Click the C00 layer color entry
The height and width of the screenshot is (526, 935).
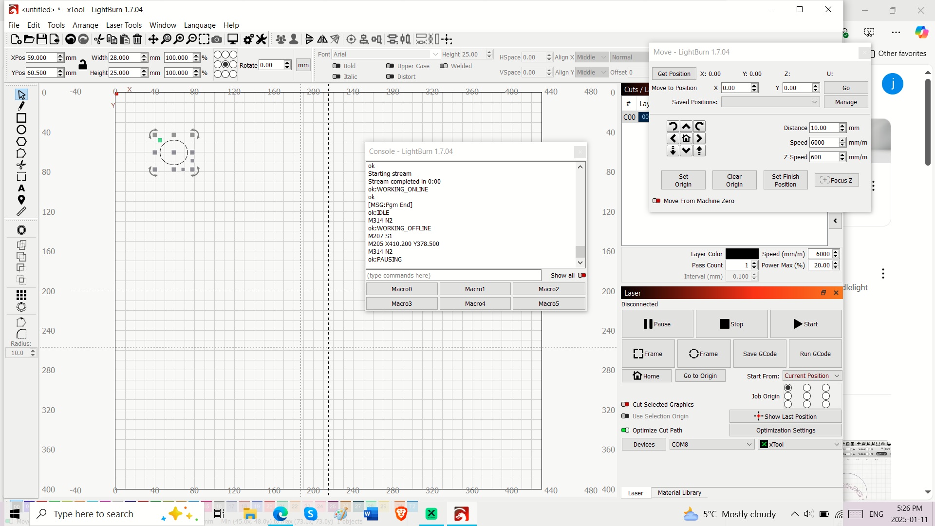[x=644, y=117]
